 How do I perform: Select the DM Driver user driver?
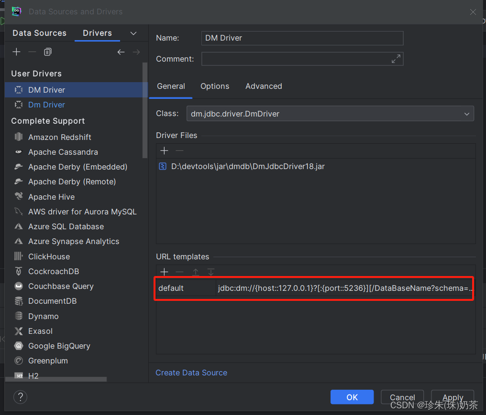pos(77,90)
